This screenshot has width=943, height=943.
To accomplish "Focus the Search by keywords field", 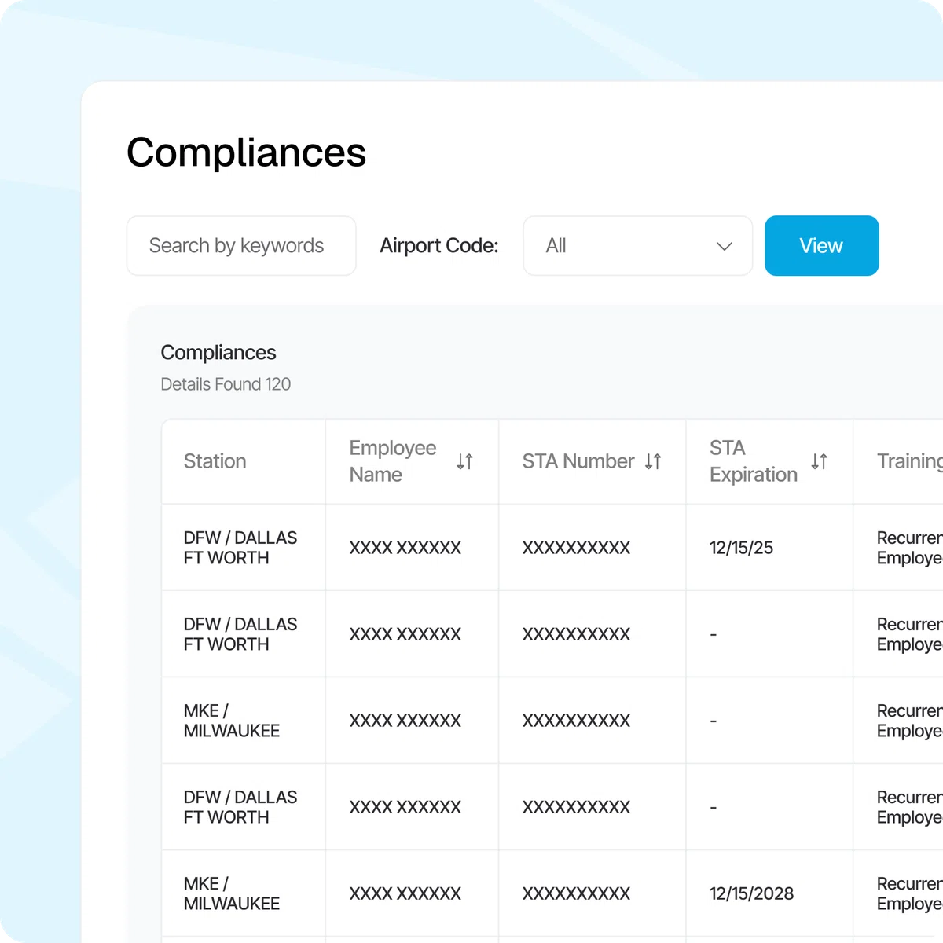I will pyautogui.click(x=241, y=246).
